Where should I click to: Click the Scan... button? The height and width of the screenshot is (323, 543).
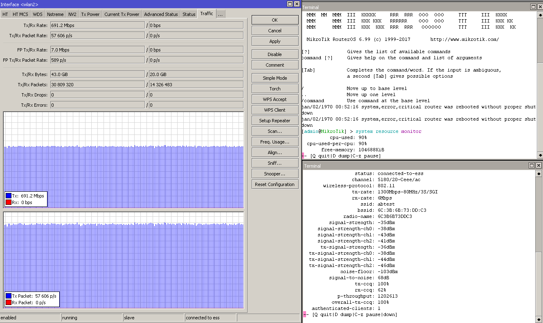tap(275, 131)
